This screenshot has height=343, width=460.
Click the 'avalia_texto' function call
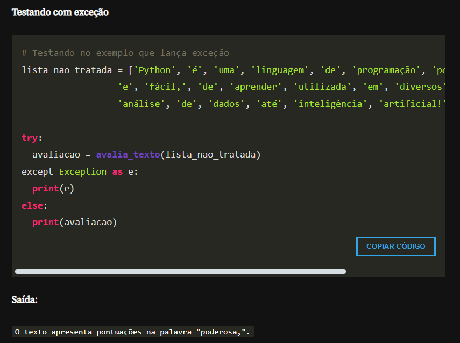pos(128,154)
